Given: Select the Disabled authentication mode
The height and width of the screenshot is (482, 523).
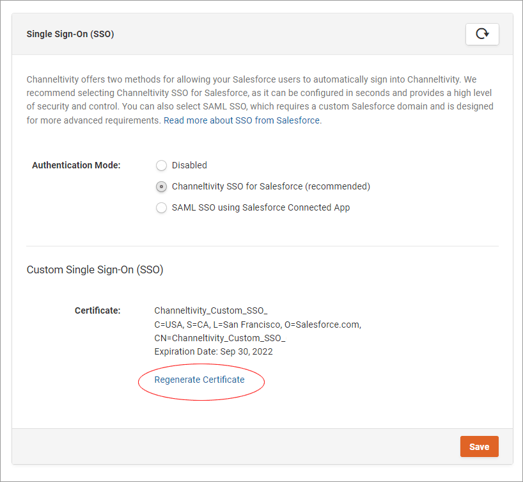Looking at the screenshot, I should (161, 165).
